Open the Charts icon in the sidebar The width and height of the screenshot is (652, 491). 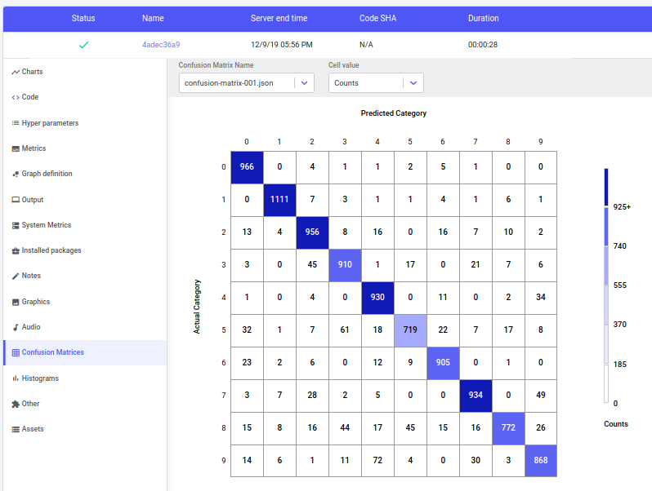[16, 73]
